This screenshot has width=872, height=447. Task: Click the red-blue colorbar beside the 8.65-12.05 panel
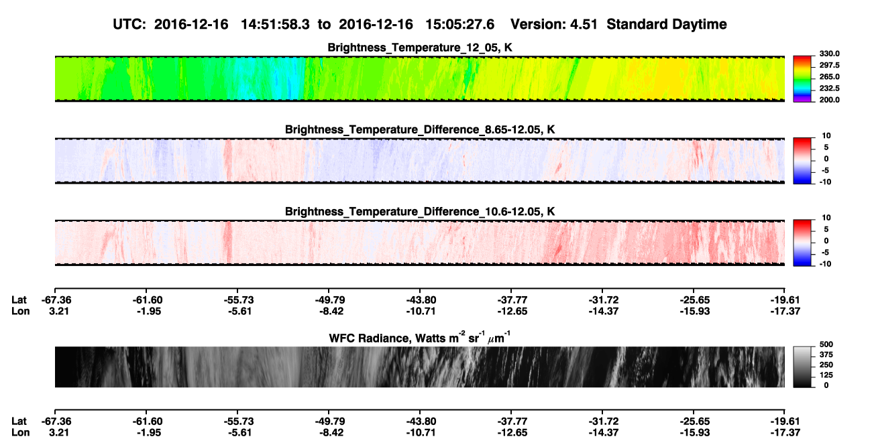coord(802,161)
